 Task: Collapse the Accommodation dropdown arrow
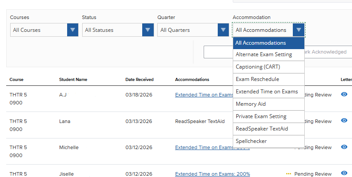pyautogui.click(x=299, y=30)
